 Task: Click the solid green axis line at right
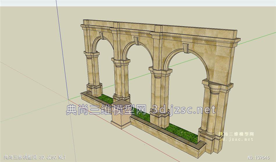tap(257, 38)
